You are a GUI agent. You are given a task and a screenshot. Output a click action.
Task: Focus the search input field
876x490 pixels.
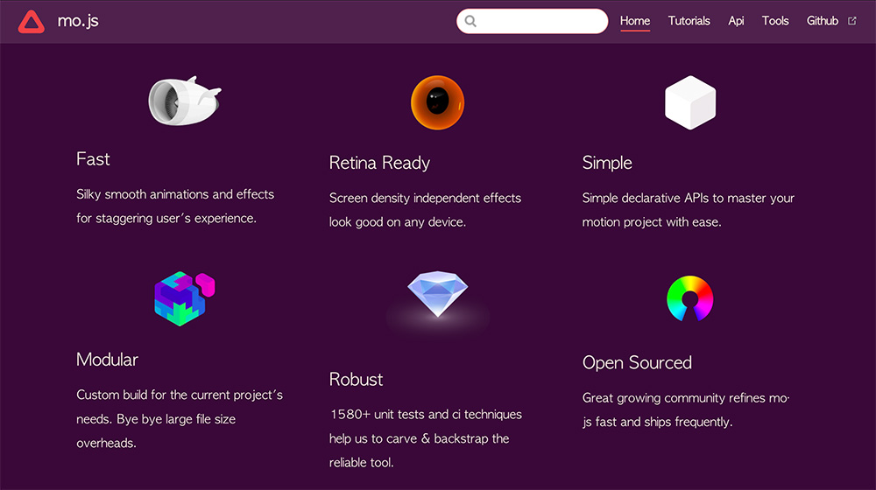[533, 21]
